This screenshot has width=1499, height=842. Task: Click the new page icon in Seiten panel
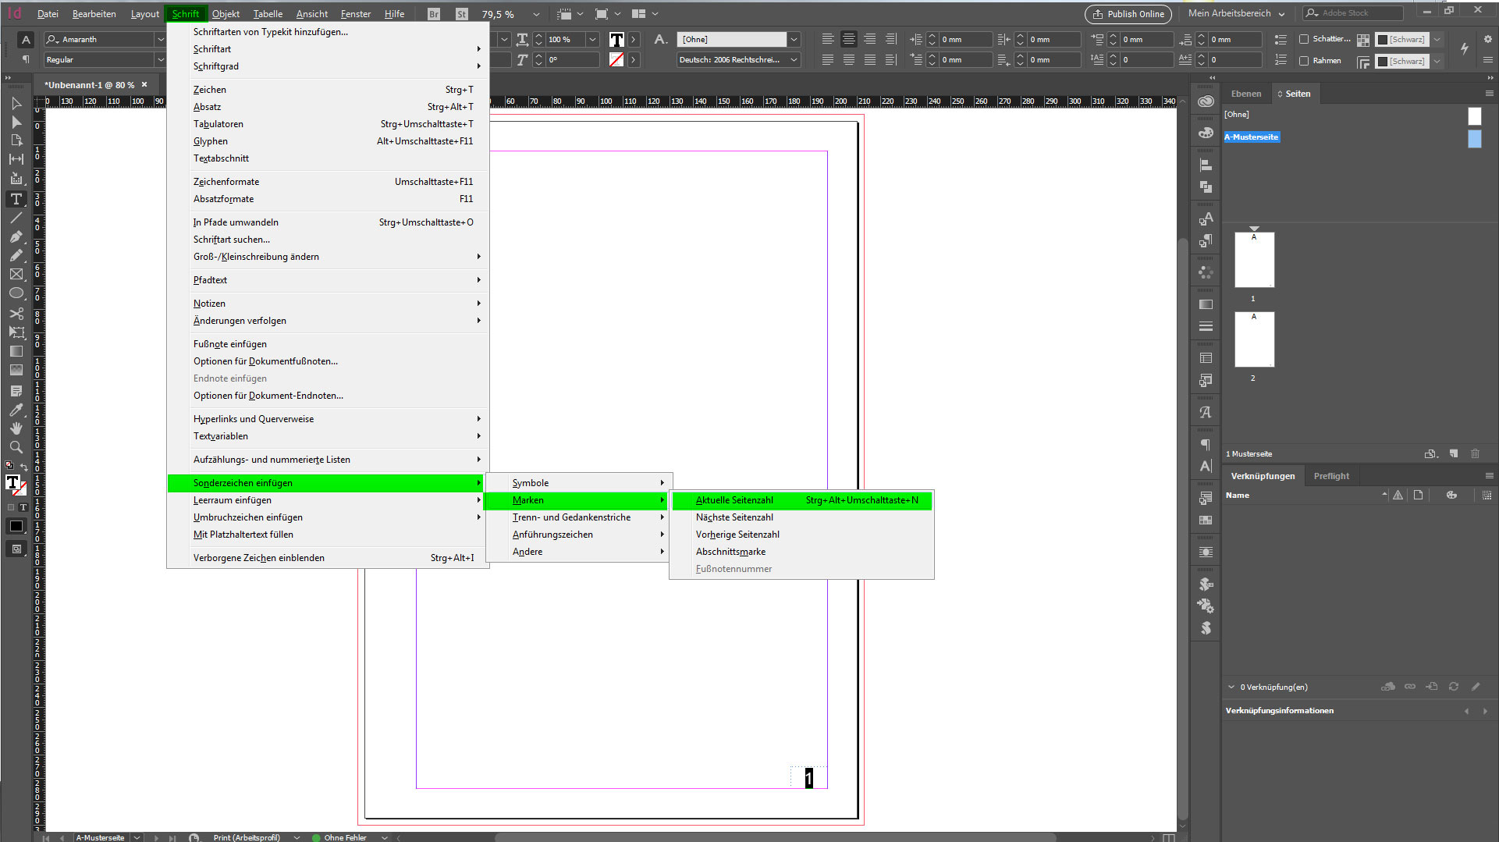(x=1453, y=453)
